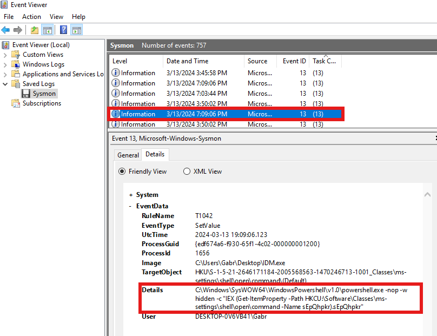Expand the Custom Views tree node
The height and width of the screenshot is (336, 437).
[x=5, y=55]
